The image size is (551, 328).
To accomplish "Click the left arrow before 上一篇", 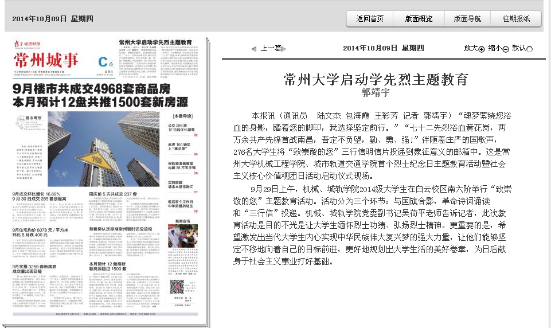I will [x=253, y=49].
